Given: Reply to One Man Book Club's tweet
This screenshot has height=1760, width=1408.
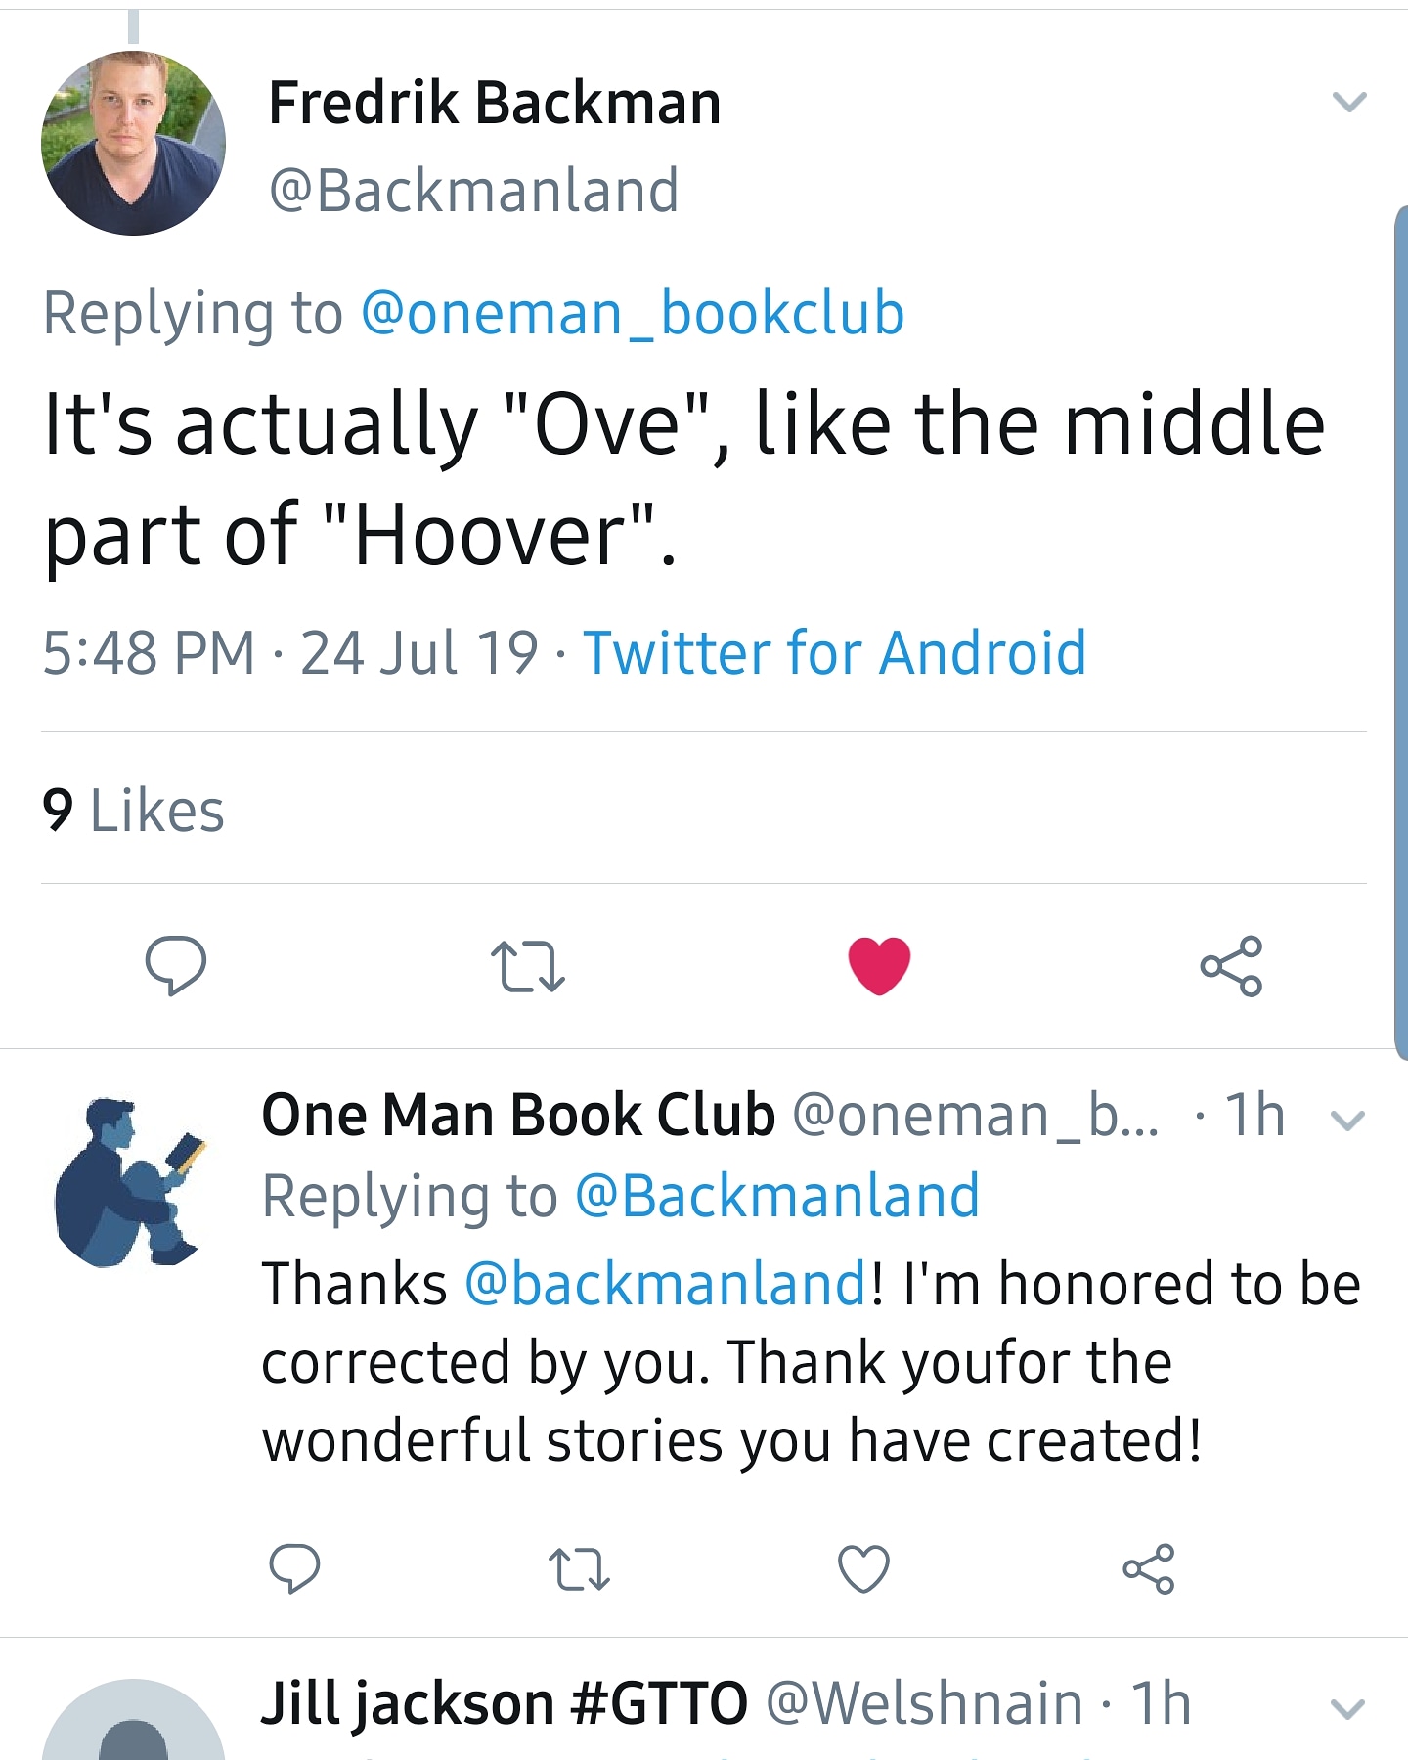Looking at the screenshot, I should click(x=294, y=1569).
